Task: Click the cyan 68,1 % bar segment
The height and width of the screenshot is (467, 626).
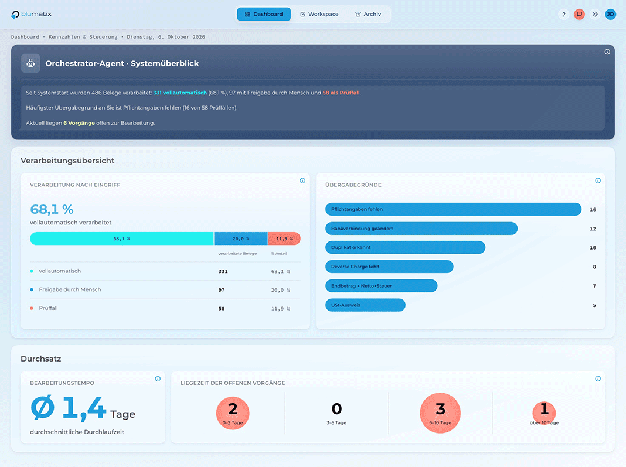Action: click(122, 238)
